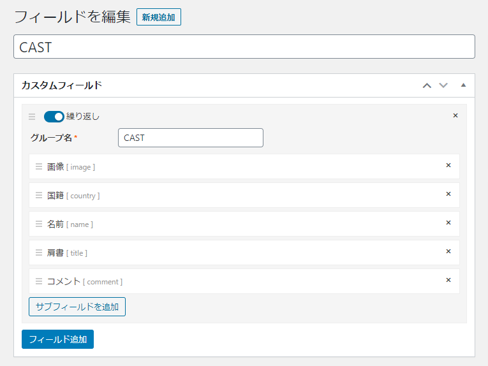This screenshot has width=488, height=366.
Task: Click the blue フィールド追加 button
Action: click(57, 339)
